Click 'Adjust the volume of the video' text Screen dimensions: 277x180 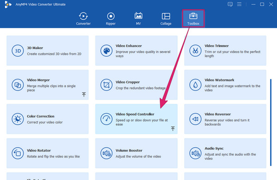pyautogui.click(x=138, y=156)
